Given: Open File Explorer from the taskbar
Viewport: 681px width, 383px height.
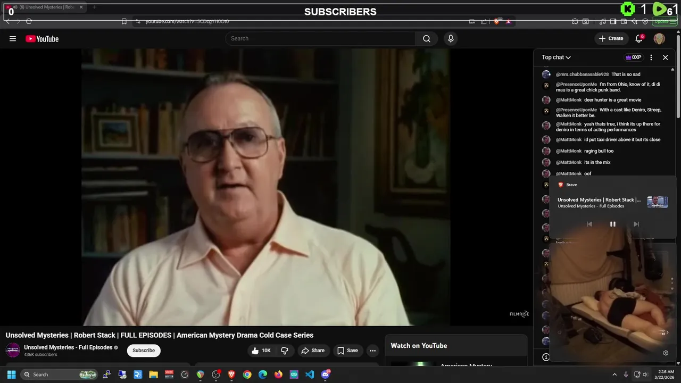Looking at the screenshot, I should tap(153, 374).
